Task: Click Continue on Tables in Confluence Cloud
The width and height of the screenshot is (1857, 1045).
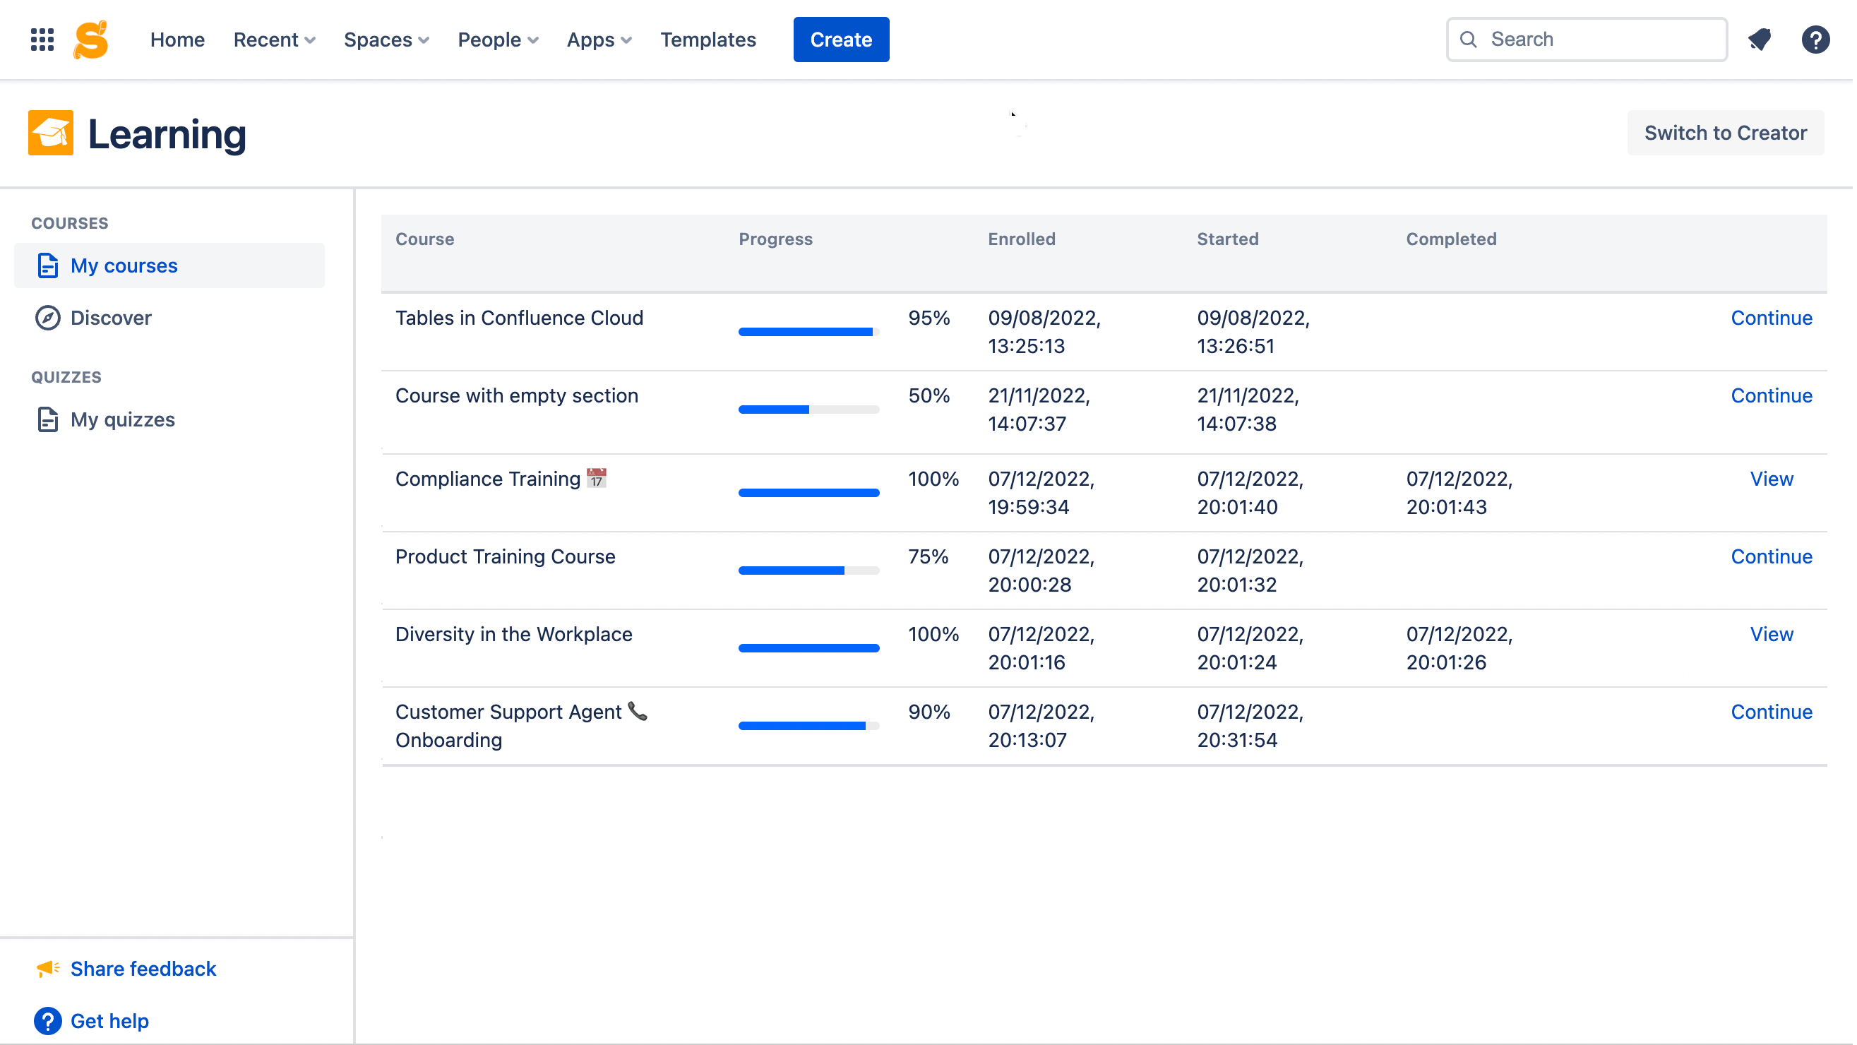Action: click(x=1773, y=318)
